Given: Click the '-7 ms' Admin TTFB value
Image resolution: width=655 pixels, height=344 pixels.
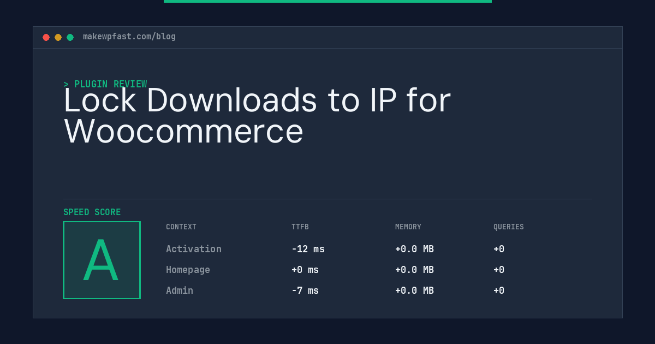Looking at the screenshot, I should pos(305,290).
